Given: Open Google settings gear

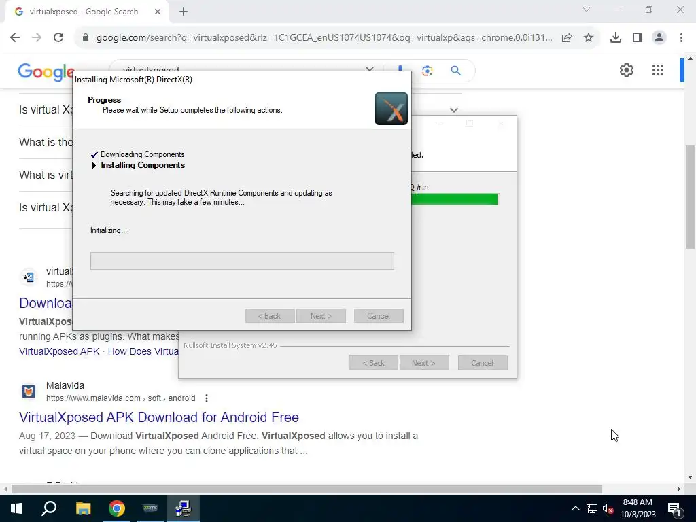Looking at the screenshot, I should point(626,70).
